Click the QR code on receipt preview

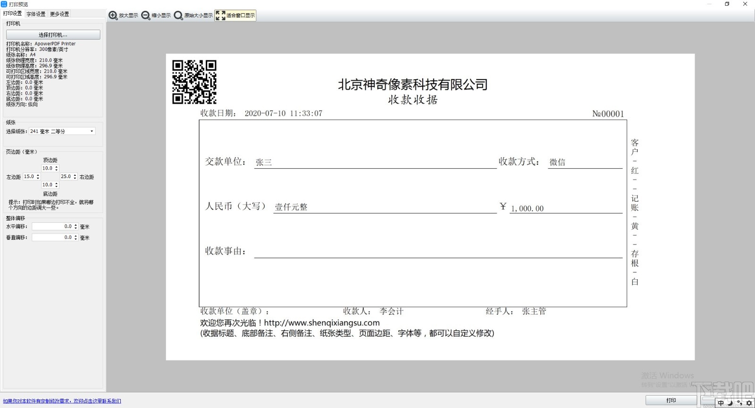(194, 82)
